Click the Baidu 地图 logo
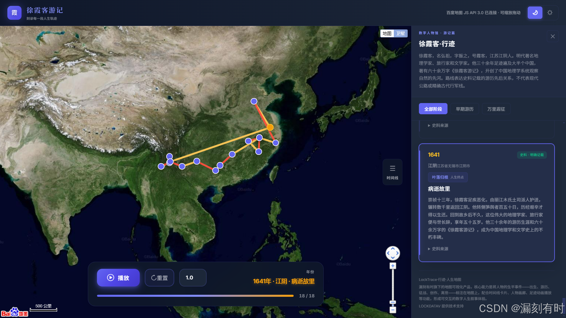The width and height of the screenshot is (566, 318). (15, 312)
